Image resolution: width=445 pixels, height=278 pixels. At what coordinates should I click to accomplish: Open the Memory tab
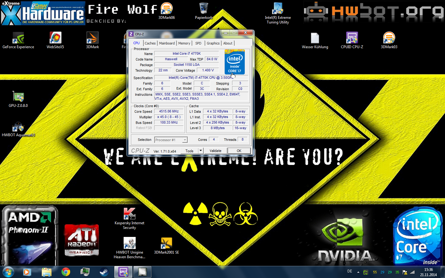coord(184,43)
